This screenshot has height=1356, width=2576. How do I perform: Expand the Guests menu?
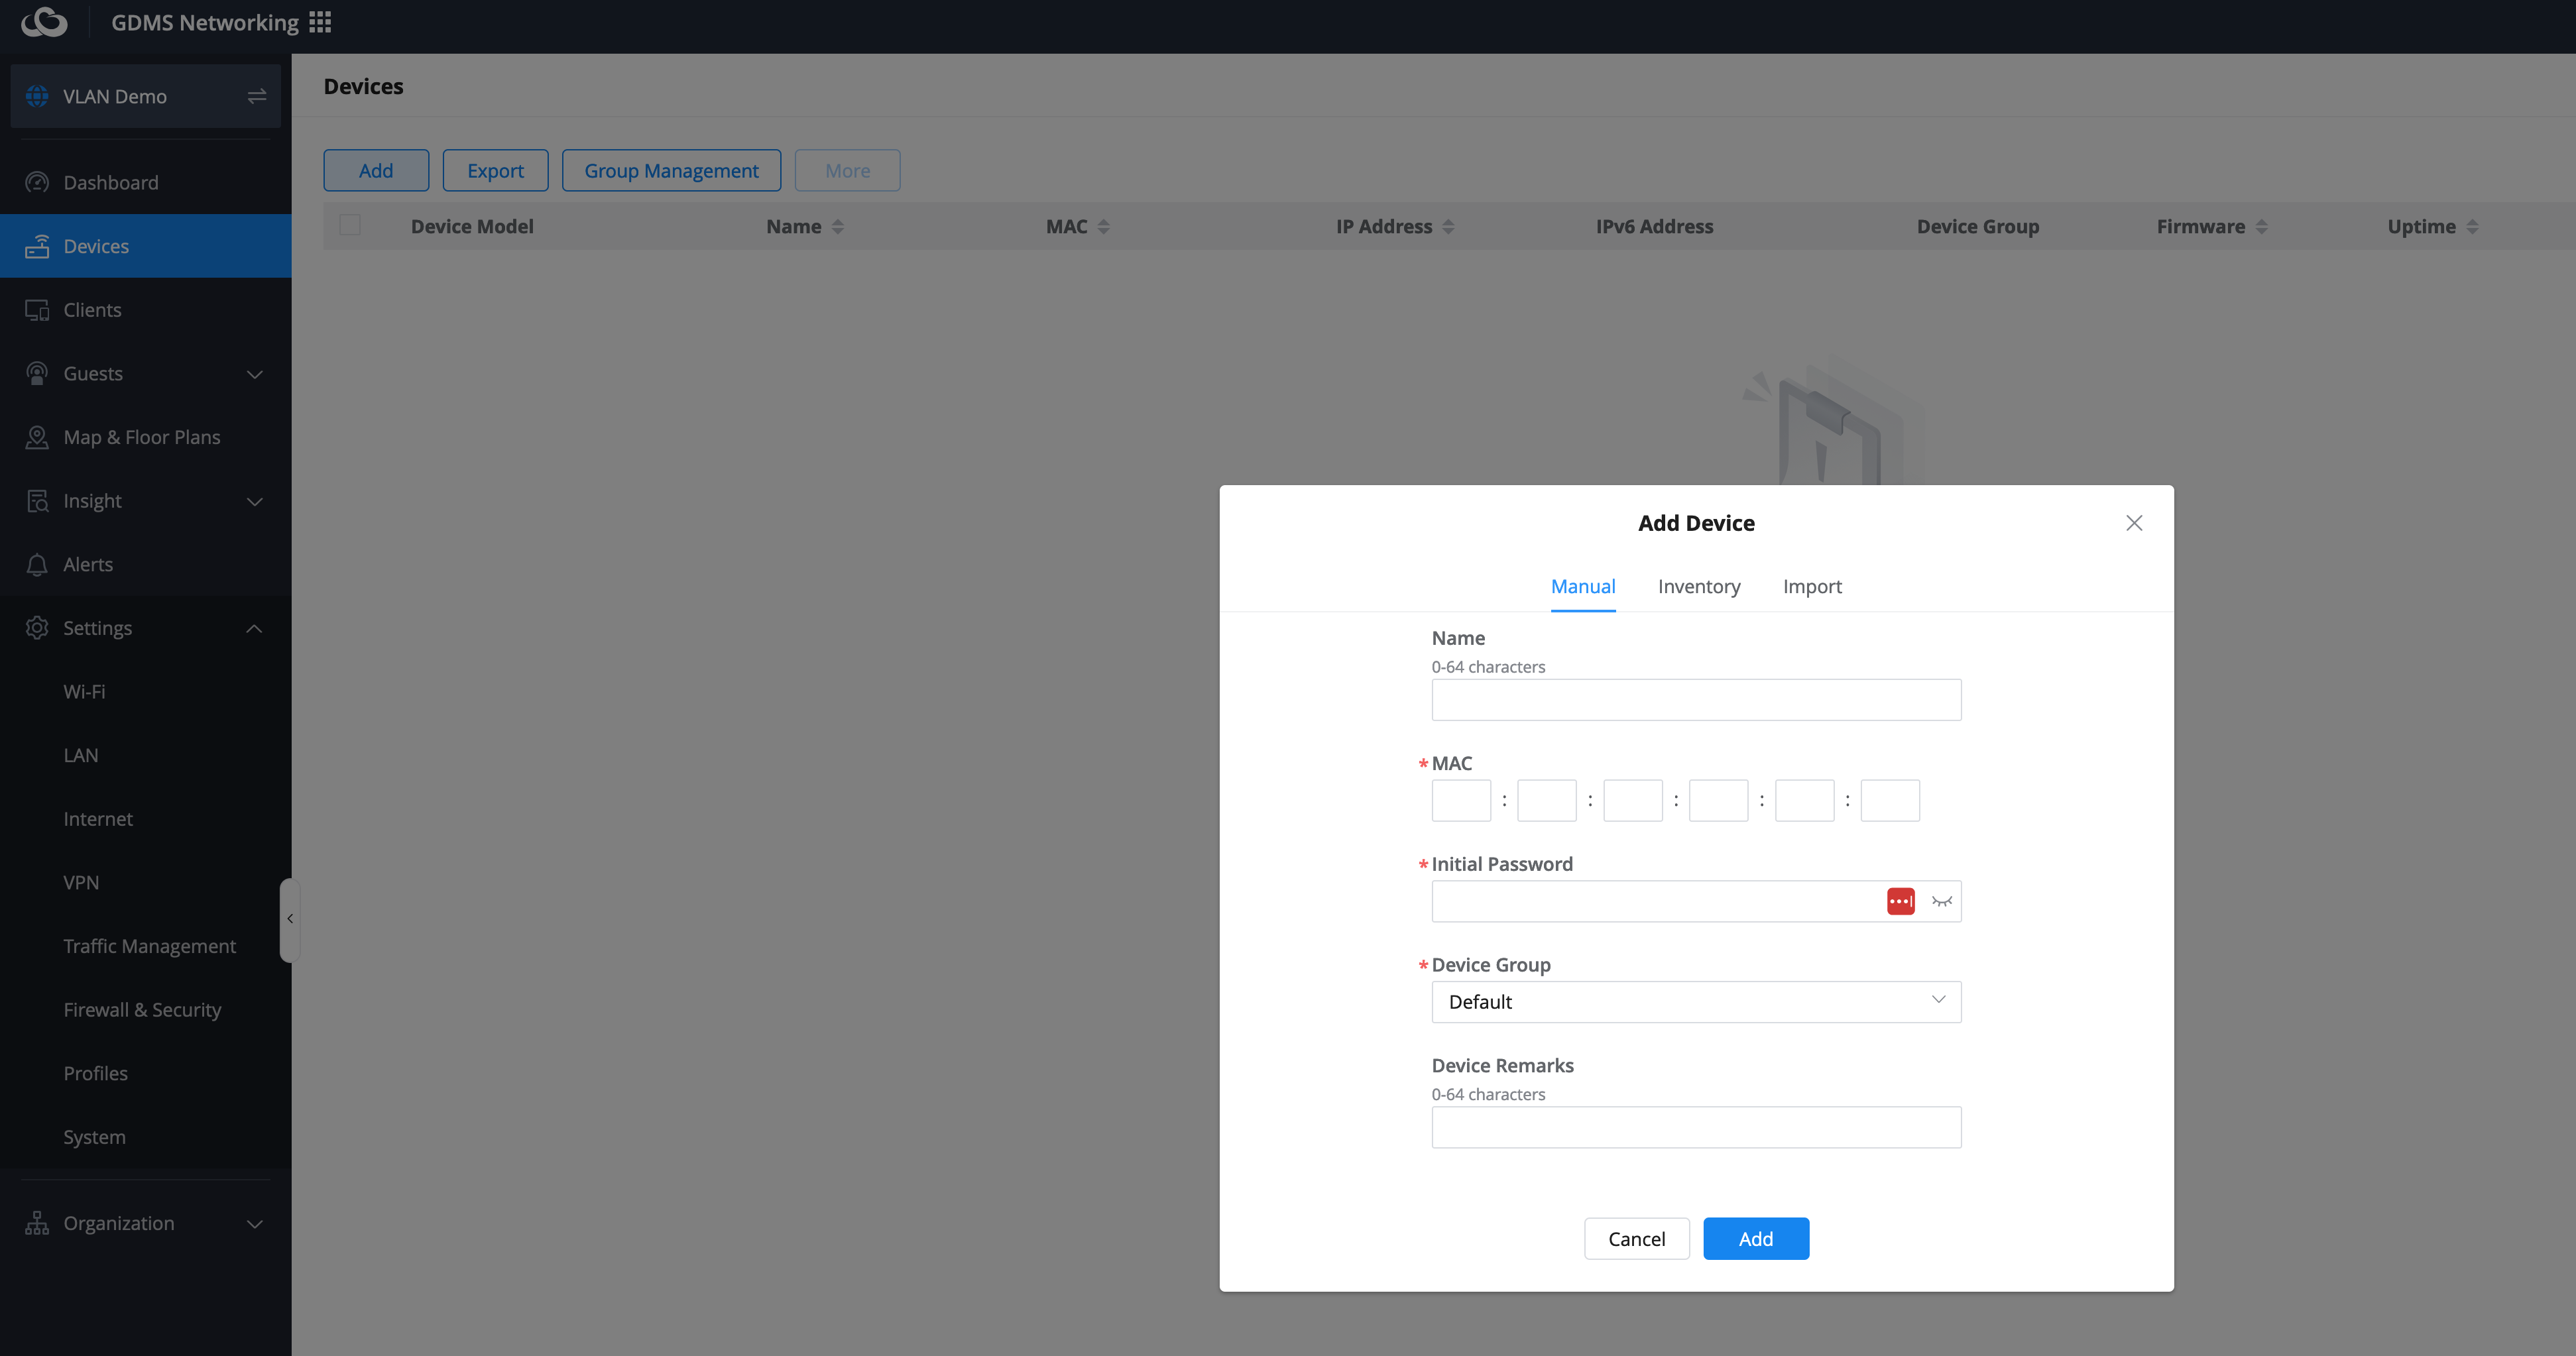click(x=254, y=374)
